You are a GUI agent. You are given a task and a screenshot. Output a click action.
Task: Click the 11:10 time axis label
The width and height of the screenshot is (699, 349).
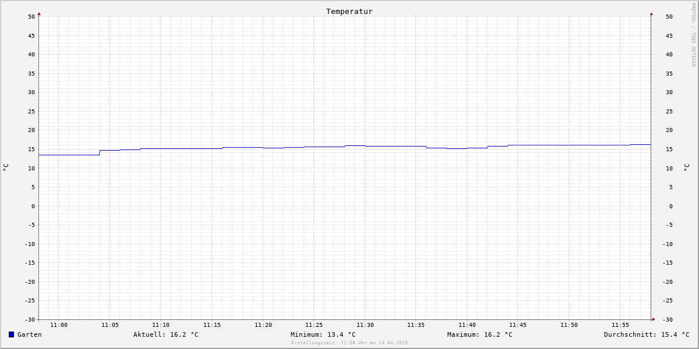click(x=161, y=325)
